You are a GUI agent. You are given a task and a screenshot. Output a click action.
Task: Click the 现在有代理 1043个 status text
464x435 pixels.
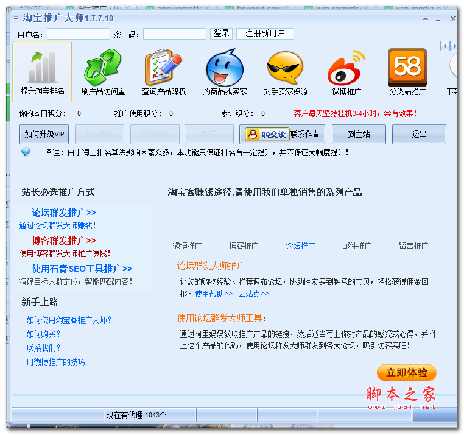tap(136, 415)
